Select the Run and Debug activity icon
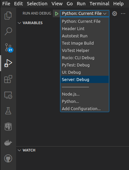This screenshot has width=129, height=170. [x=8, y=63]
